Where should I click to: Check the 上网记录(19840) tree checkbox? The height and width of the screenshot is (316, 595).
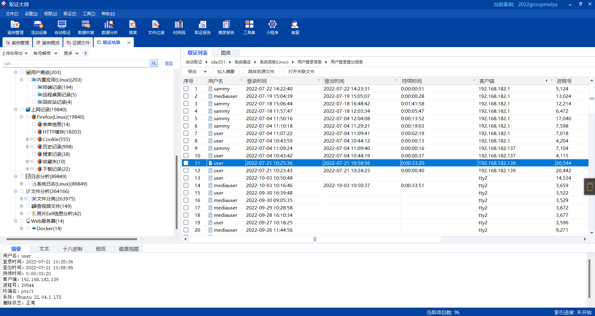[x=22, y=109]
